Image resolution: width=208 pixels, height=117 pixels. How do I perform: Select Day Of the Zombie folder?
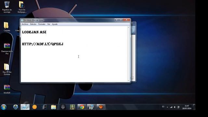click(7, 69)
